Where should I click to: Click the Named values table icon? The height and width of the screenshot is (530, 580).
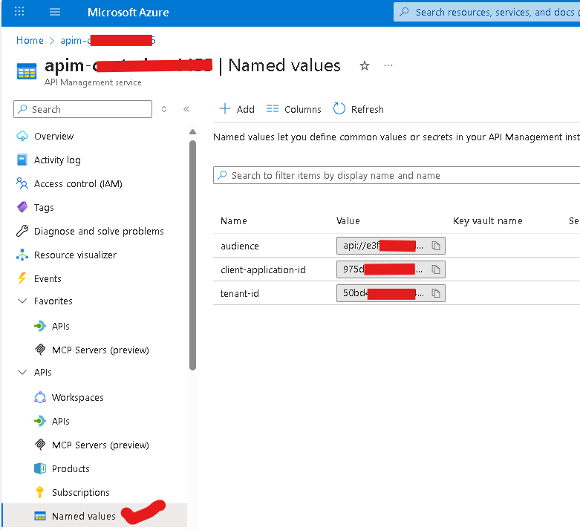pyautogui.click(x=40, y=516)
